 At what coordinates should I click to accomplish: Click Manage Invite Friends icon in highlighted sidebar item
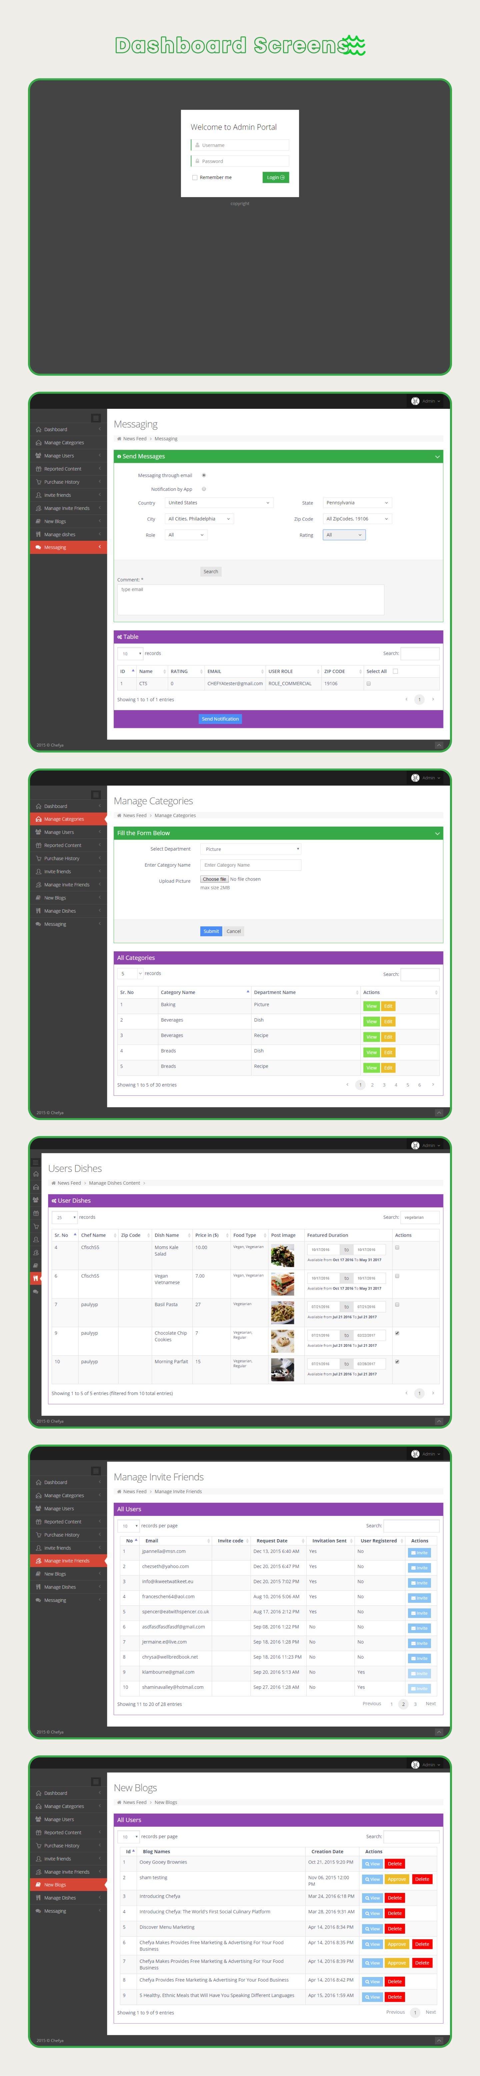click(38, 1561)
